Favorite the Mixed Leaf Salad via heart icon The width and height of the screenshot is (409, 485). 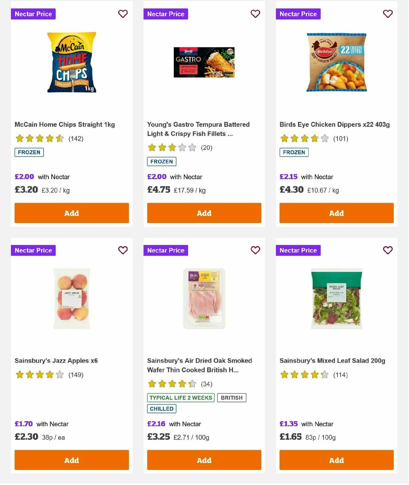(x=388, y=250)
